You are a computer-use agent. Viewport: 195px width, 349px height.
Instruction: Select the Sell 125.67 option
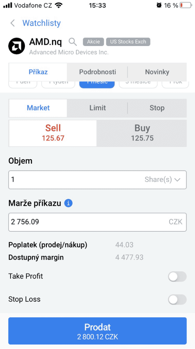pos(53,133)
